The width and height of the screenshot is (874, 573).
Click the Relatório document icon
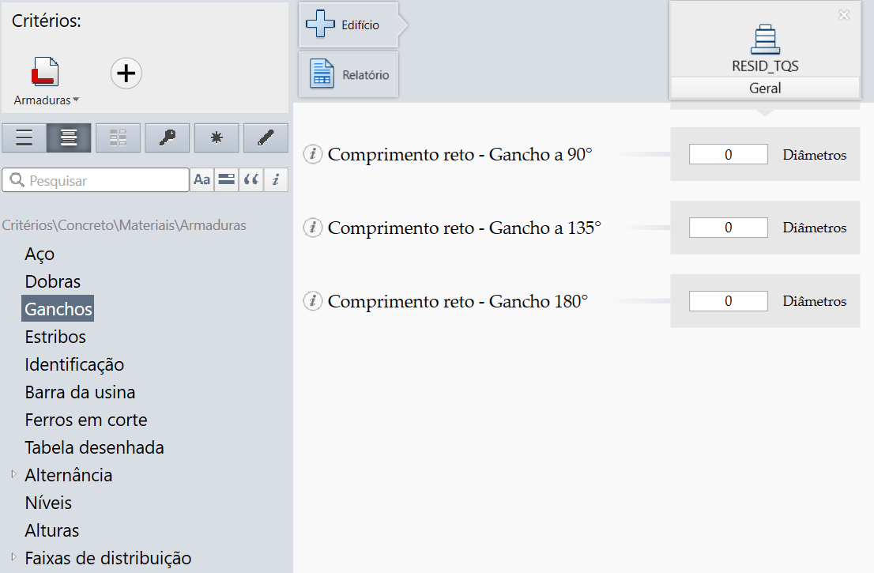[x=322, y=74]
